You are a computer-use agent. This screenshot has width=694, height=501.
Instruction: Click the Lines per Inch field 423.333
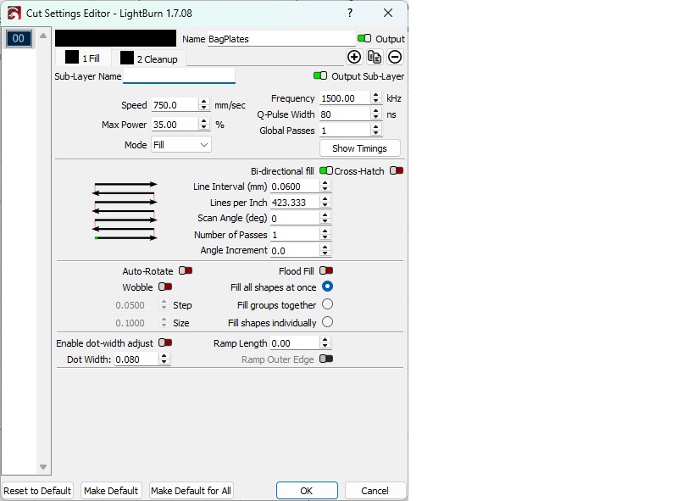coord(295,203)
